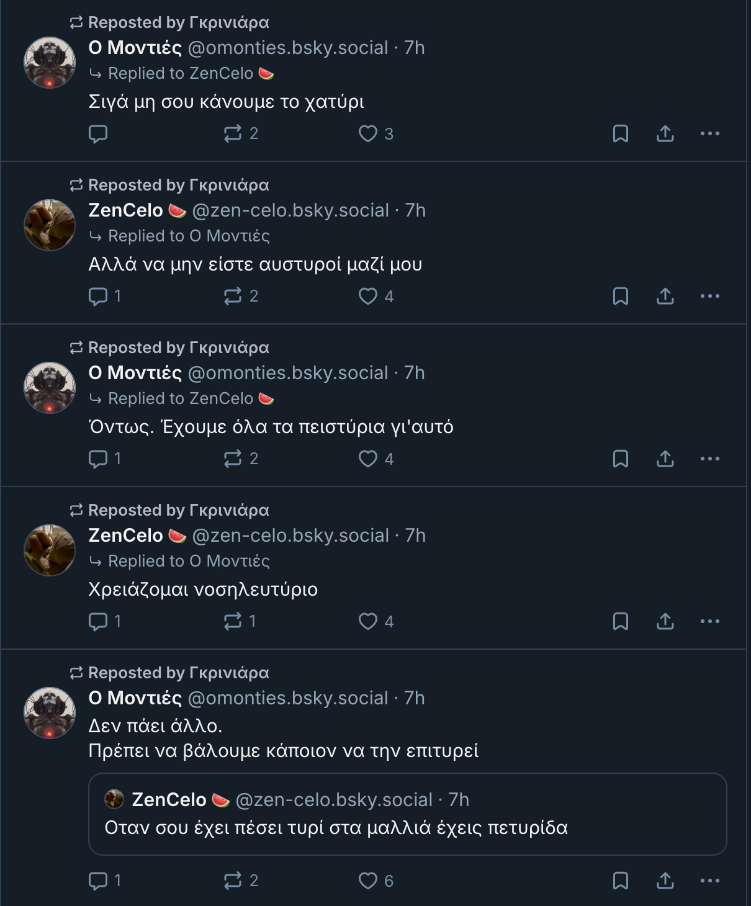Screen dimensions: 751x906
Task: Open the three-dot menu on "Χρειάζομαι νοσηλευτύριο" post
Action: (709, 621)
